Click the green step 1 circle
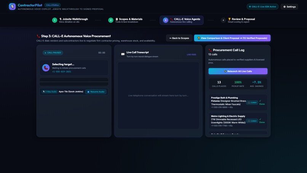Screen dimensions: 307x173 54,20
